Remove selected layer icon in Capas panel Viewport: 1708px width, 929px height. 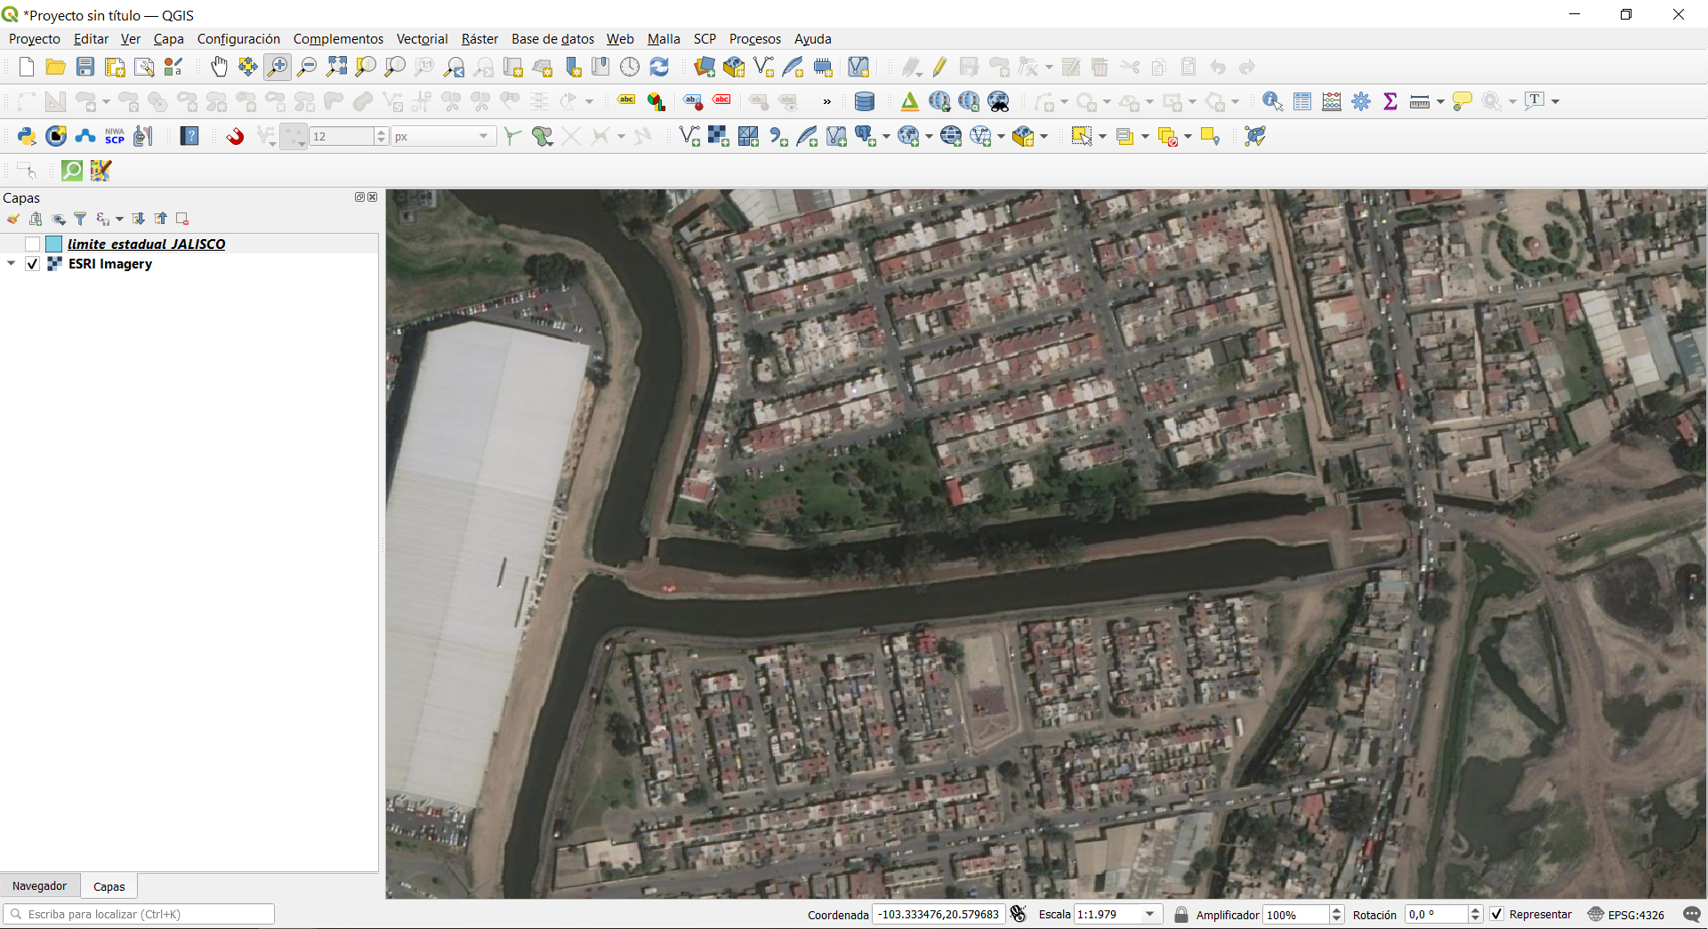click(182, 219)
